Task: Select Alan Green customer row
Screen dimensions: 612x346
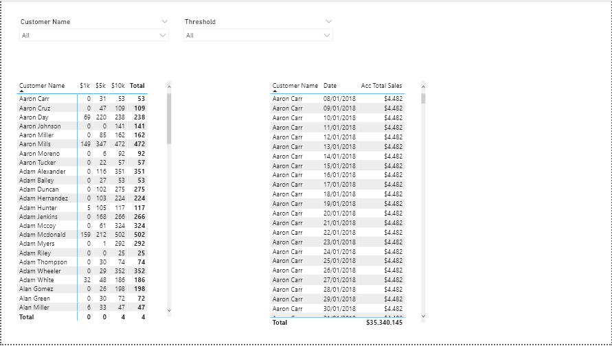Action: [82, 298]
